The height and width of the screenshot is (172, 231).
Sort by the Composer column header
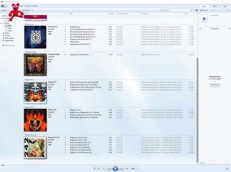point(145,14)
